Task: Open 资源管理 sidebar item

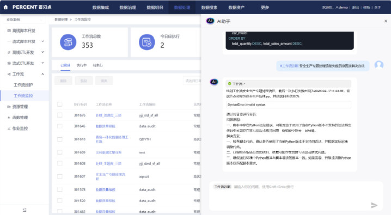Action: tap(20, 107)
